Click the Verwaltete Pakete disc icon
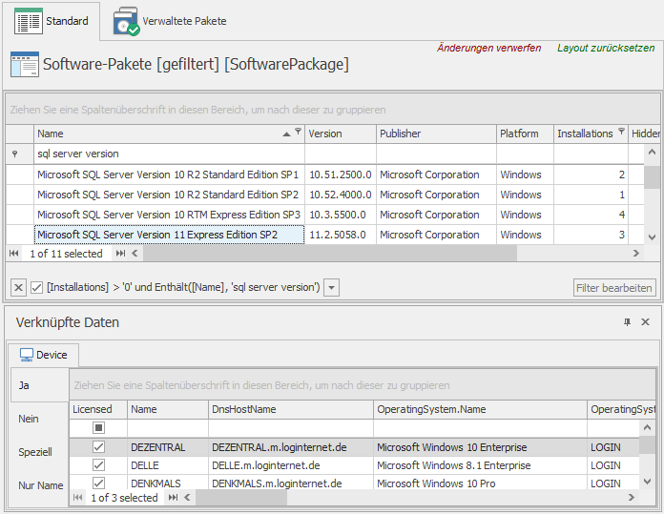Viewport: 664px width, 514px height. click(x=126, y=21)
